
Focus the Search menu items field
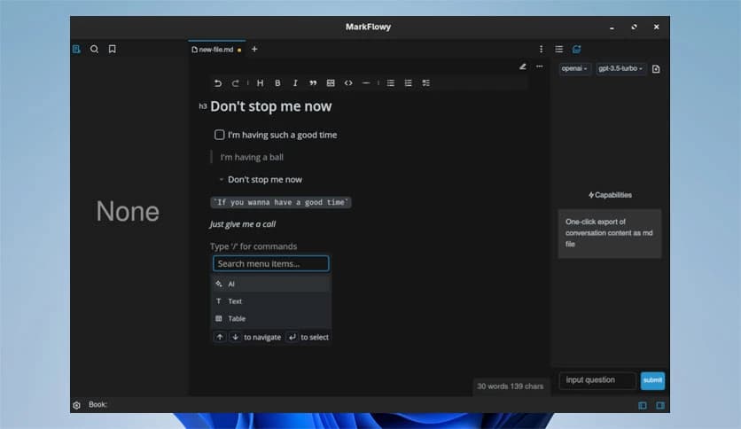point(271,263)
